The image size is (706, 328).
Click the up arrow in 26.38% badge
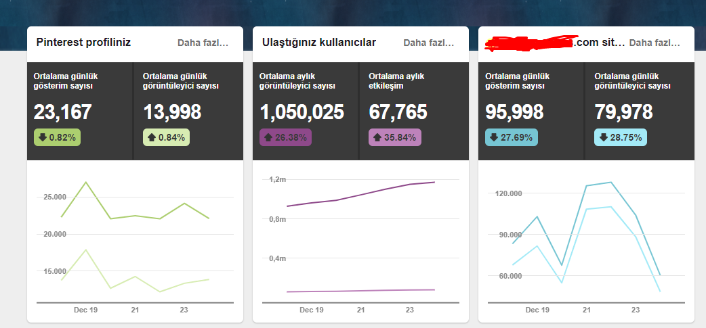pos(268,137)
